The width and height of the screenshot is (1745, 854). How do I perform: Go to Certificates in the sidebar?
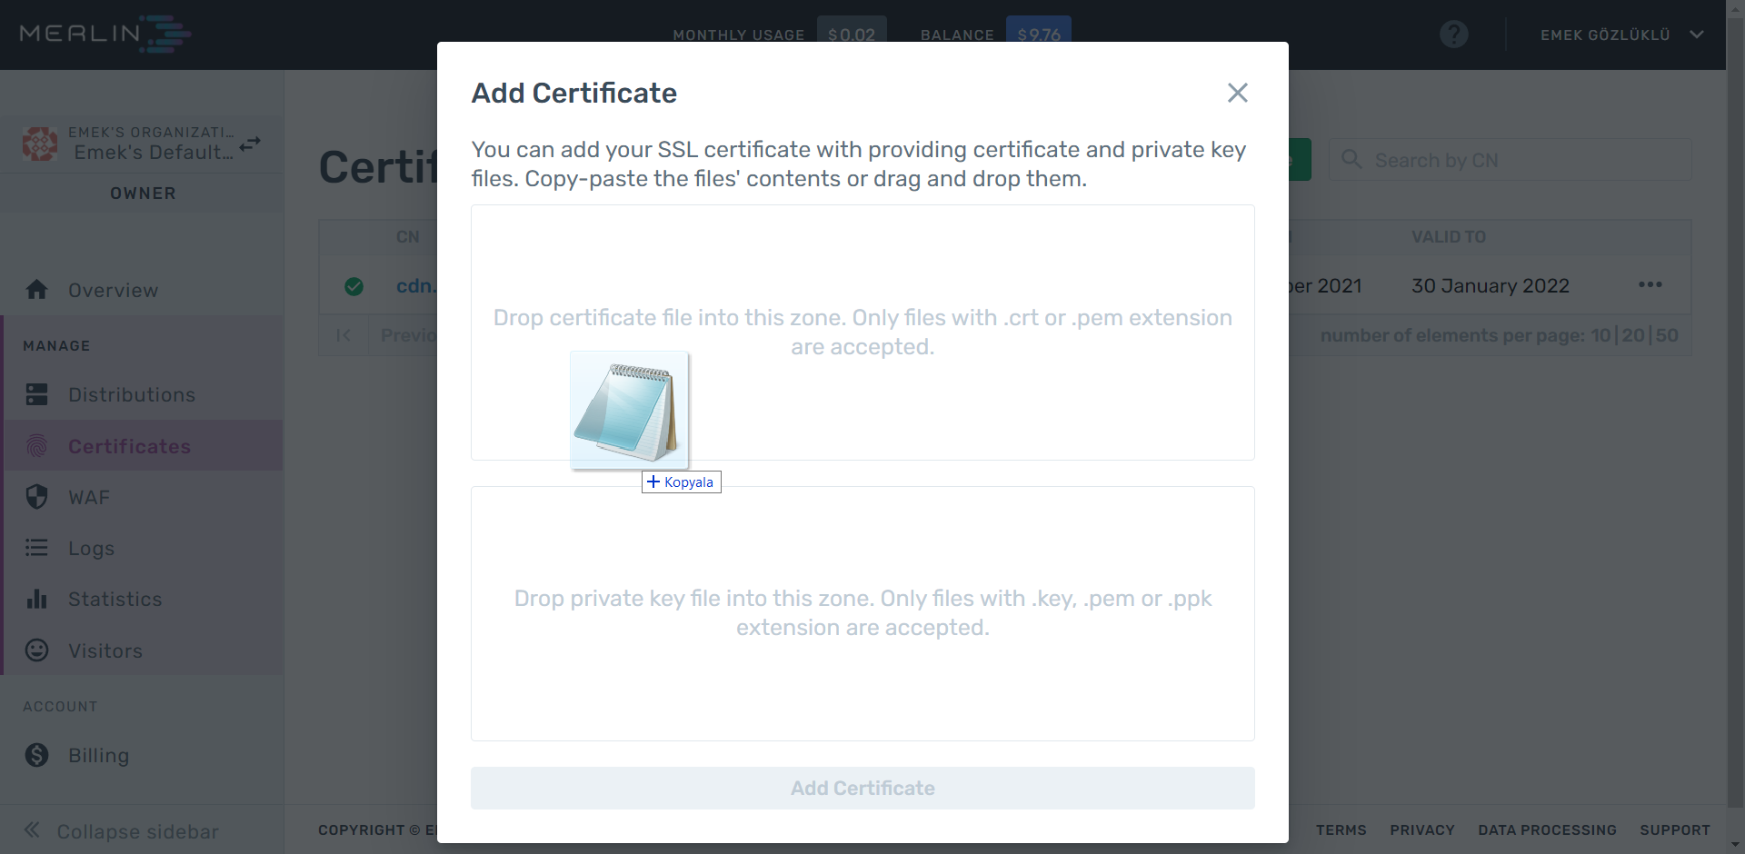[x=129, y=446]
